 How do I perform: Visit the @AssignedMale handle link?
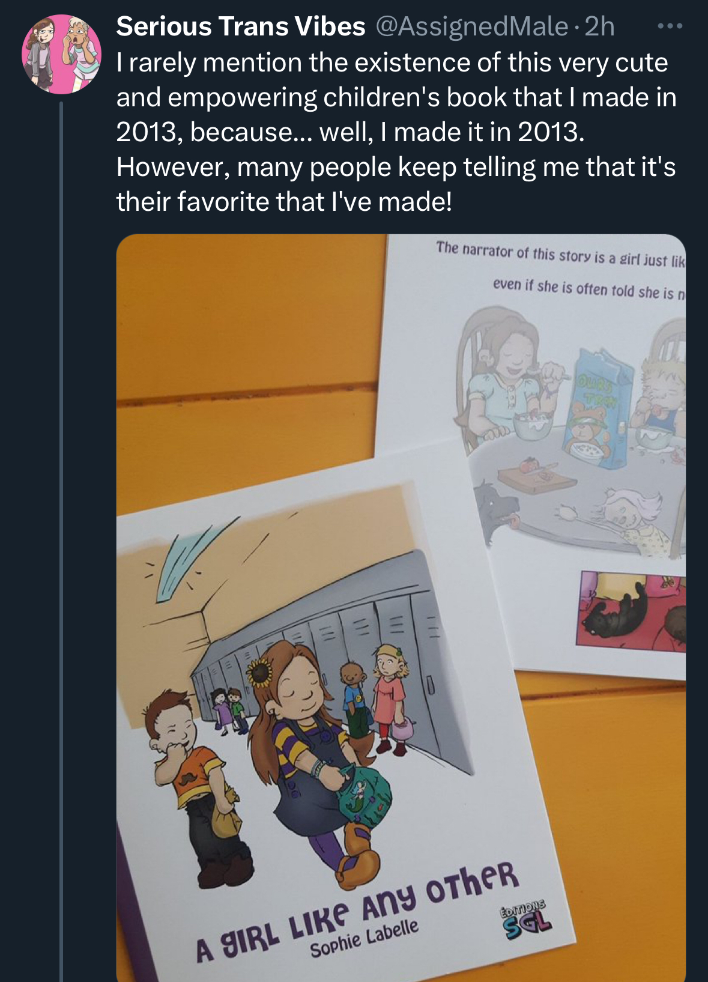coord(471,26)
